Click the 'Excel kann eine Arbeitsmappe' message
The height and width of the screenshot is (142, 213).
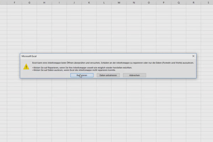[x=113, y=63]
